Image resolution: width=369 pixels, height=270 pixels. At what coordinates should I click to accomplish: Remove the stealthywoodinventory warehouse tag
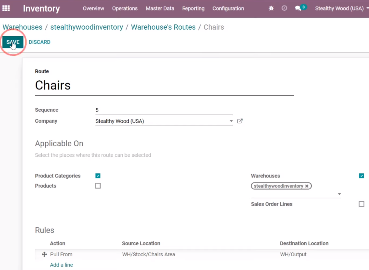point(307,186)
